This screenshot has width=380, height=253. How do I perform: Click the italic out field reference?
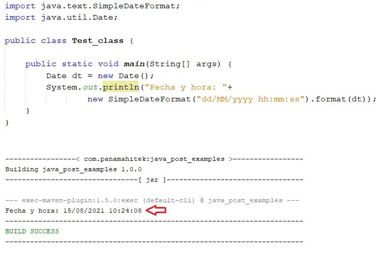(90, 87)
